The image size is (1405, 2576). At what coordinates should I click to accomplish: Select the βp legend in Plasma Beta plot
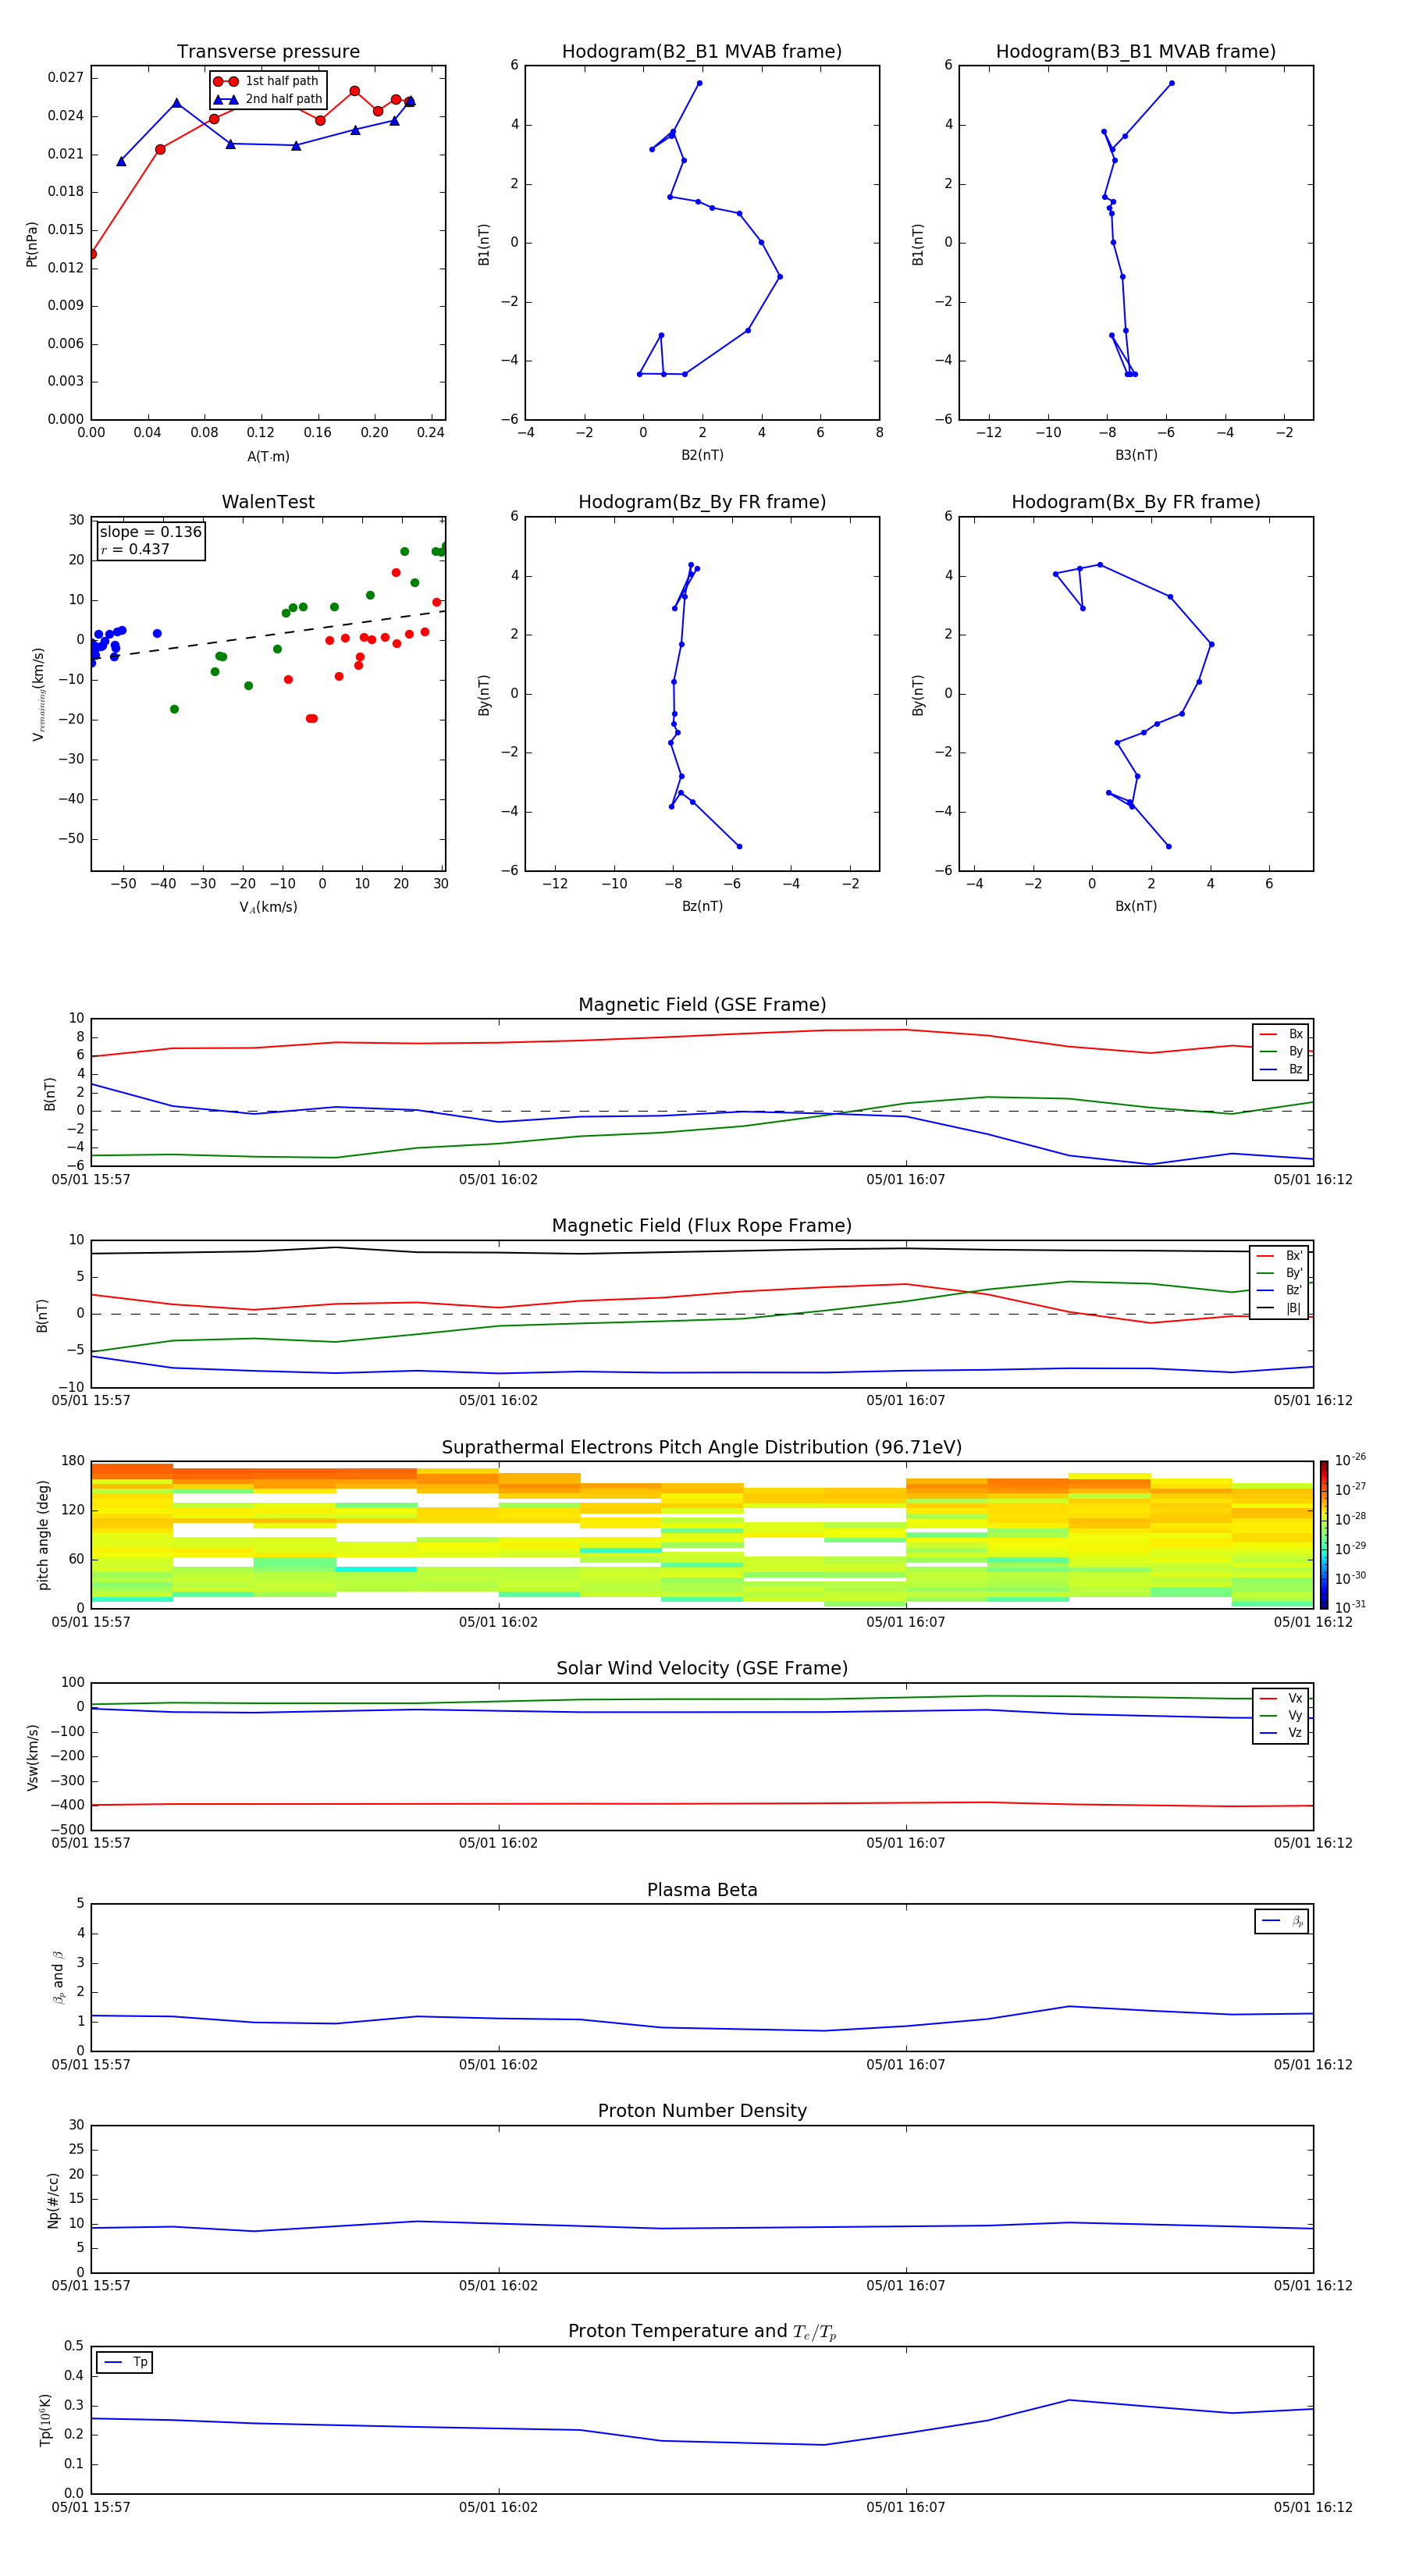[1282, 1921]
